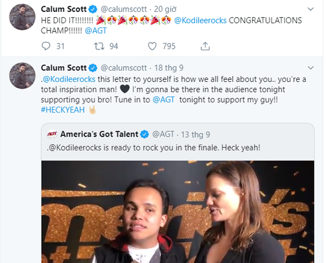The width and height of the screenshot is (326, 263).
Task: Click Calum Scott avatar on second tweet
Action: [x=22, y=76]
